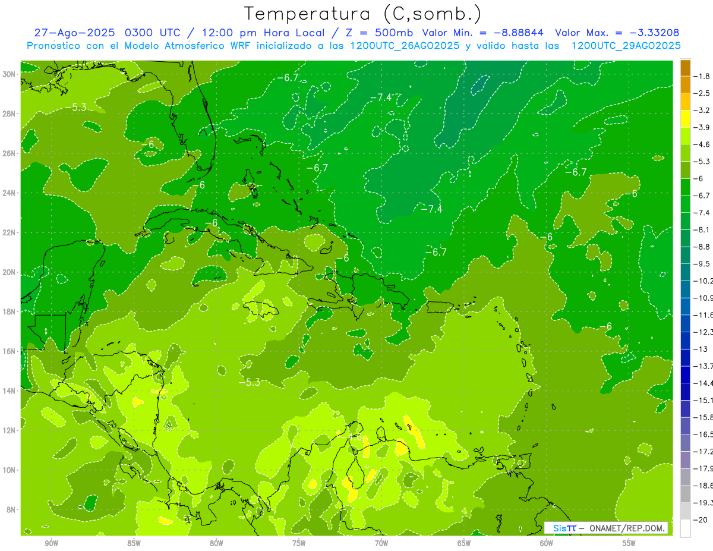This screenshot has height=551, width=713.
Task: Click the '30N' latitude axis label
Action: pos(10,74)
